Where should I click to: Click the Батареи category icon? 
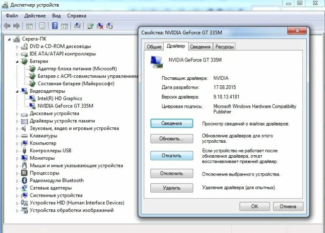click(24, 61)
